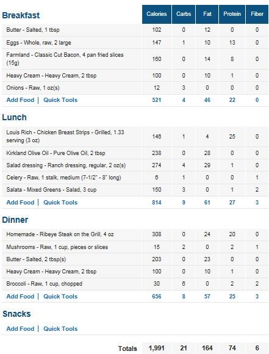Open the Farmland Classic Cut Bacon entry

click(65, 59)
